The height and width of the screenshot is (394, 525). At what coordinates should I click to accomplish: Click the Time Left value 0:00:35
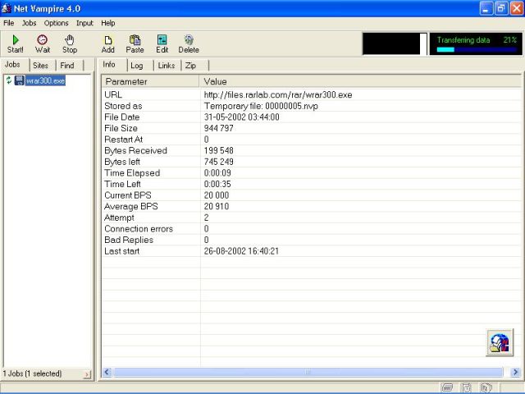[x=217, y=184]
